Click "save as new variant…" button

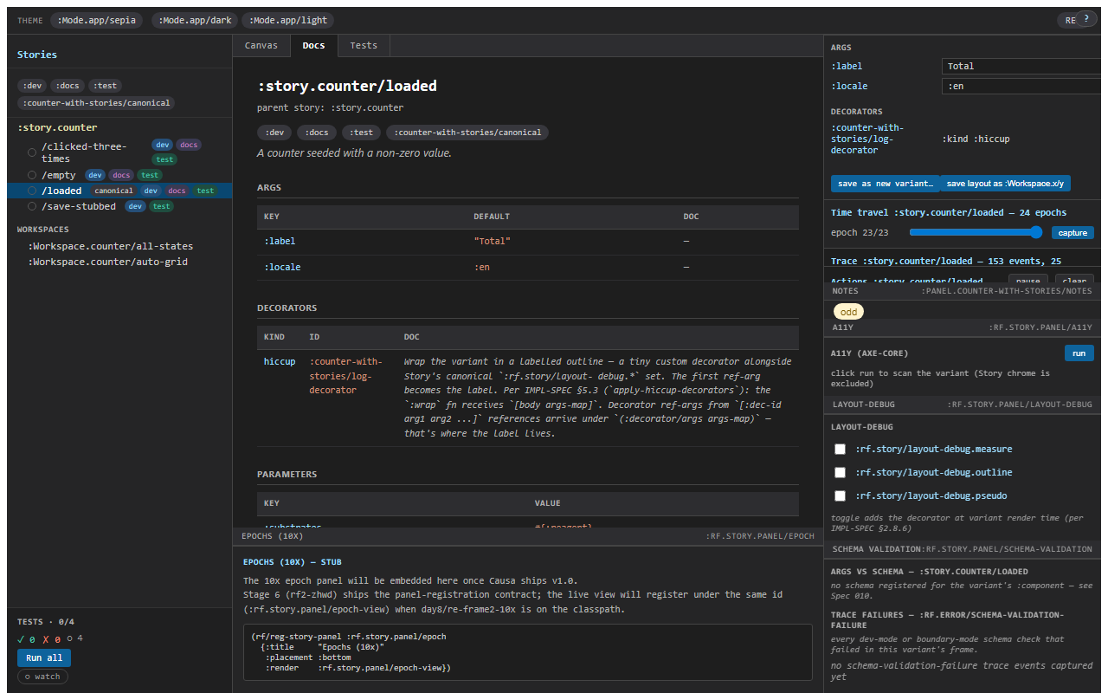[x=885, y=184]
